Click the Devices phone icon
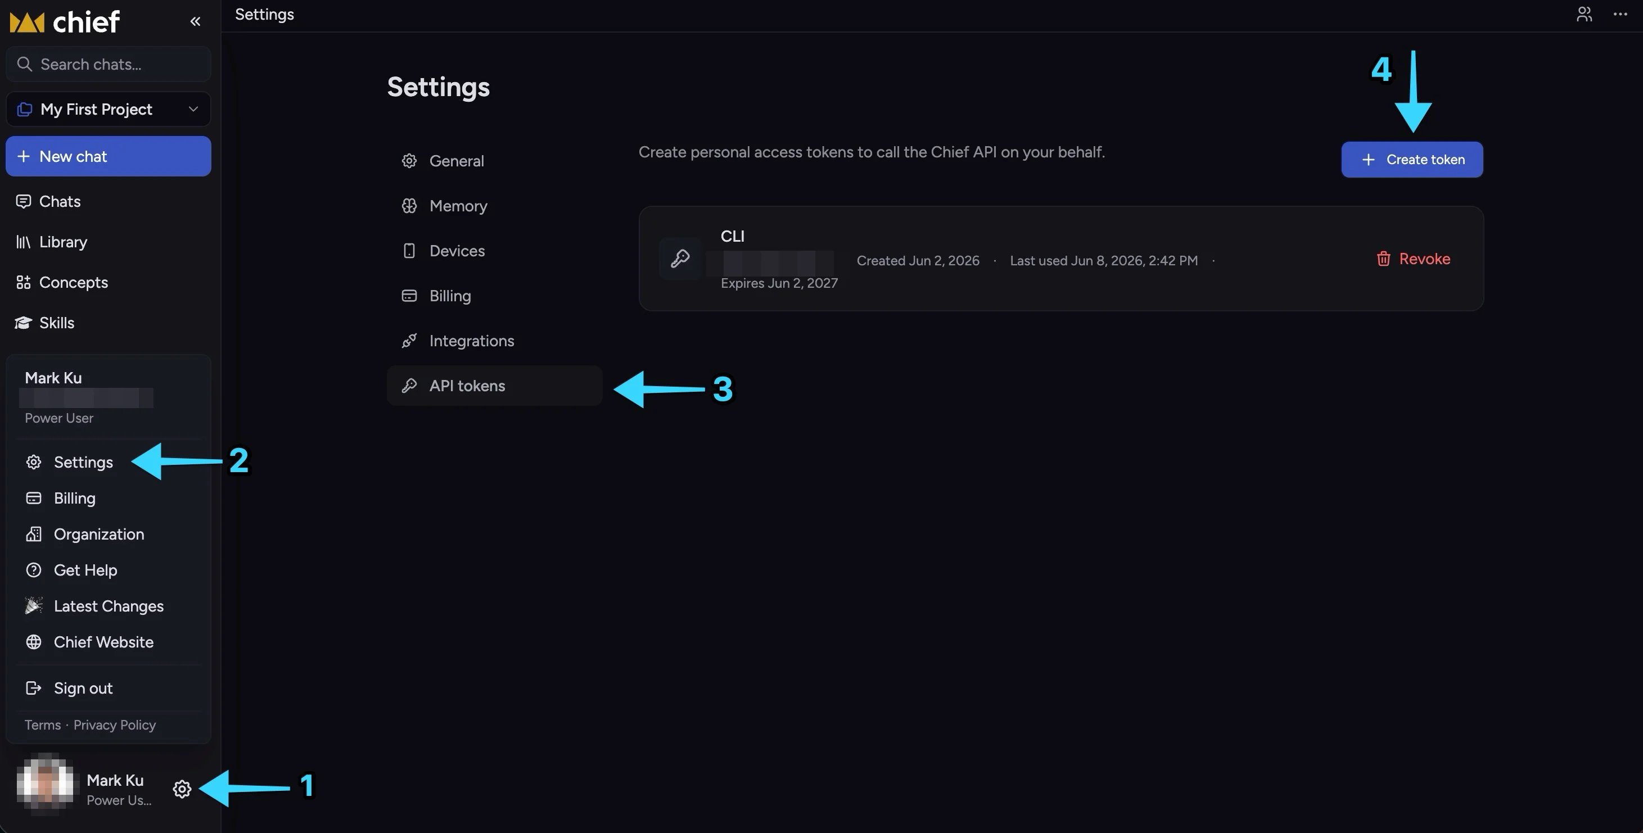The image size is (1643, 833). [x=409, y=251]
